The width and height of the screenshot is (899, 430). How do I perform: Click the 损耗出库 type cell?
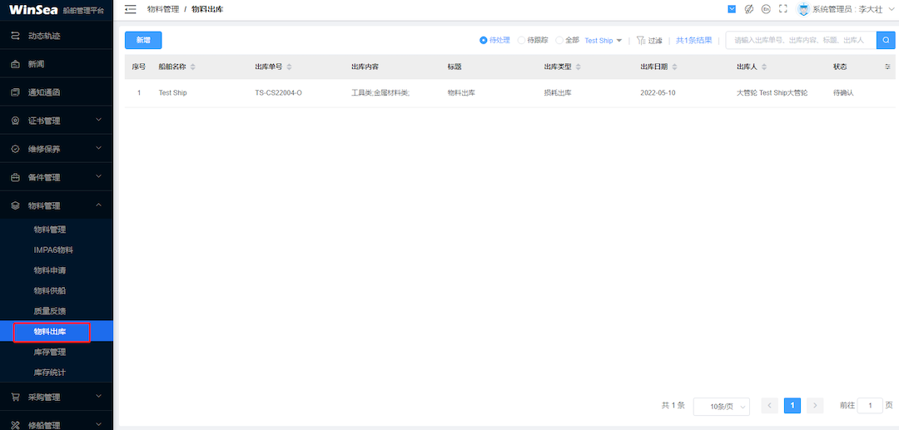(x=558, y=93)
